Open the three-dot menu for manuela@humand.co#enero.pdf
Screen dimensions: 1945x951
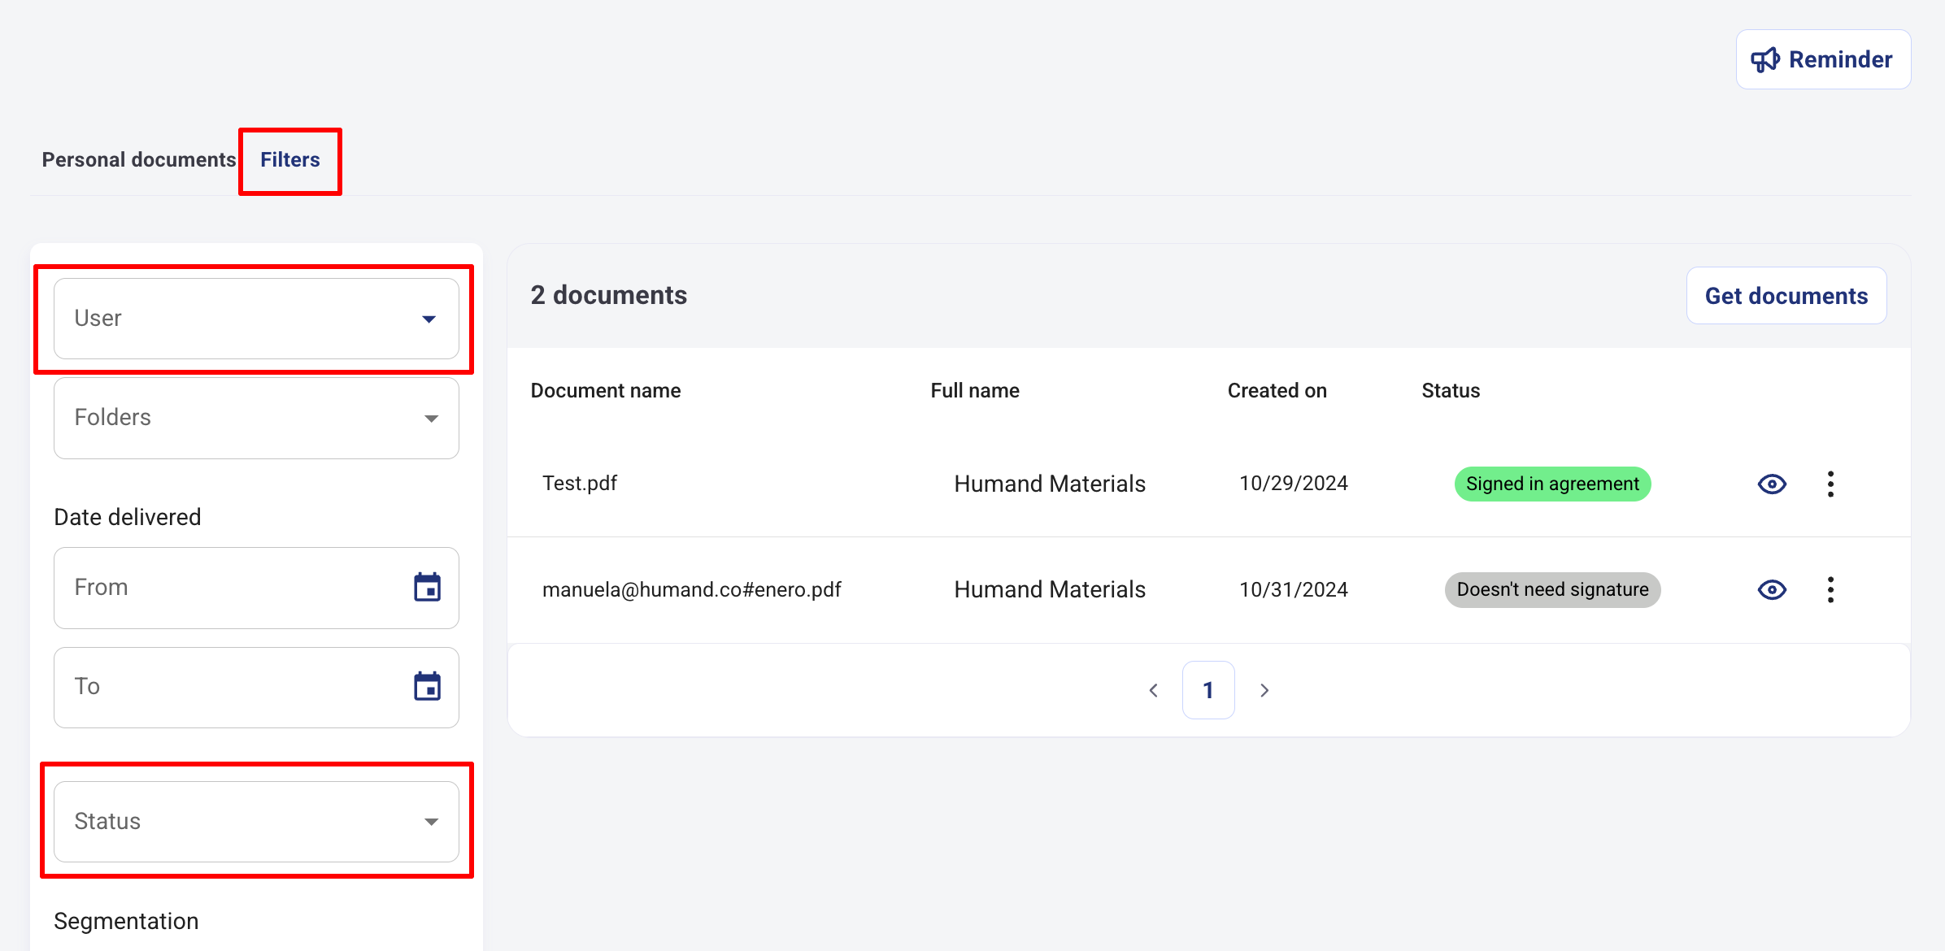point(1830,589)
